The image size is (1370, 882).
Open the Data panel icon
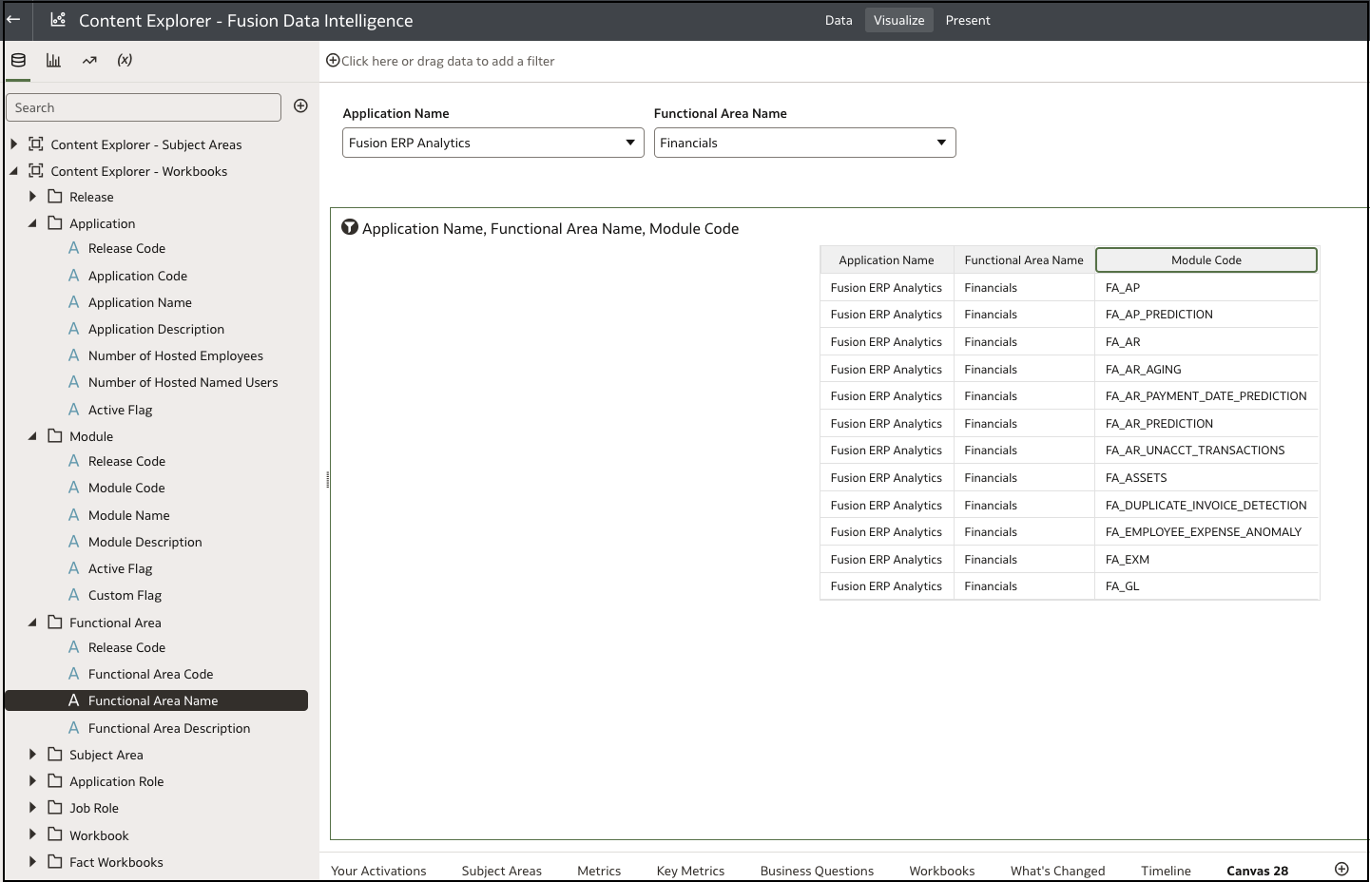[18, 59]
